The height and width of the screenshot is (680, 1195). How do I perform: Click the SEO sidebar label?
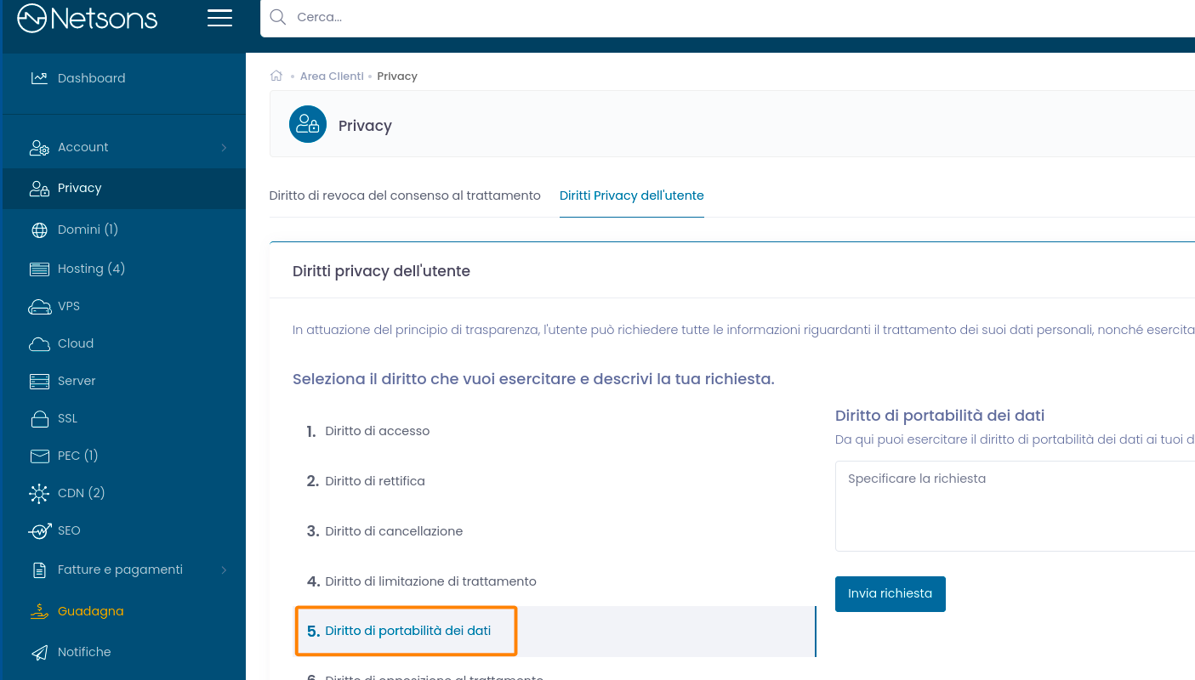click(x=69, y=530)
